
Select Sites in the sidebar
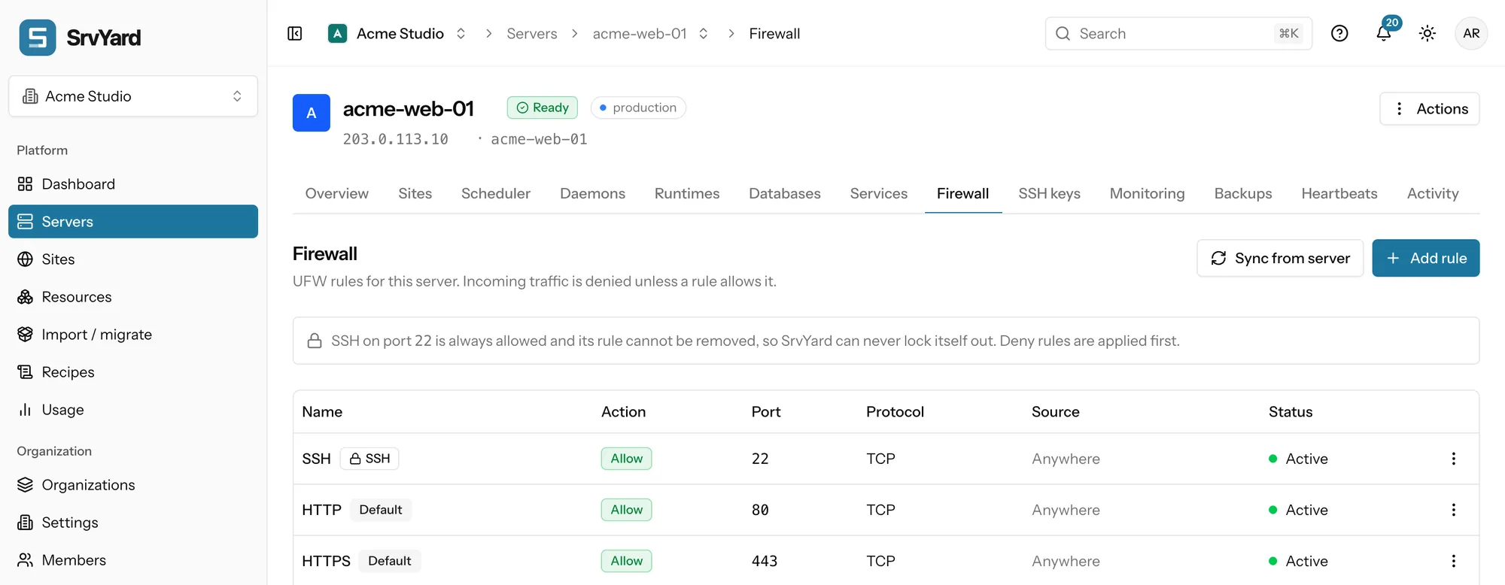[133, 259]
